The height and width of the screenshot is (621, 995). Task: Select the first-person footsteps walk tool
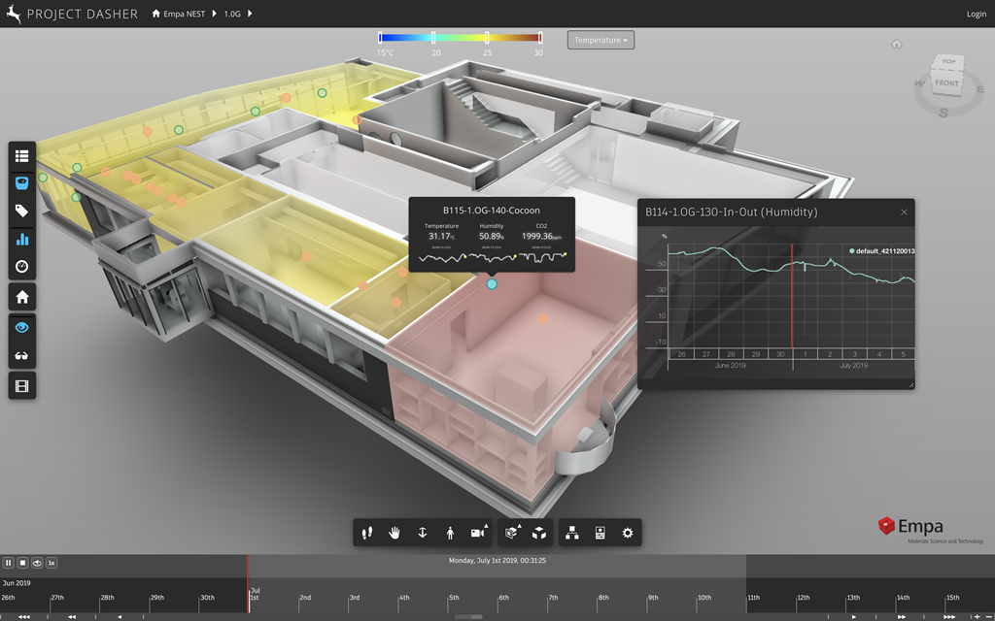click(368, 533)
